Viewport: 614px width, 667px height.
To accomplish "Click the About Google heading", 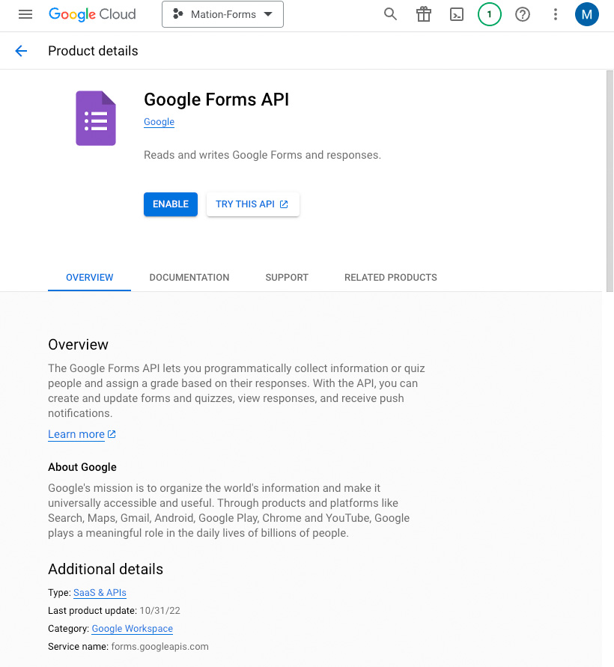I will pos(82,467).
